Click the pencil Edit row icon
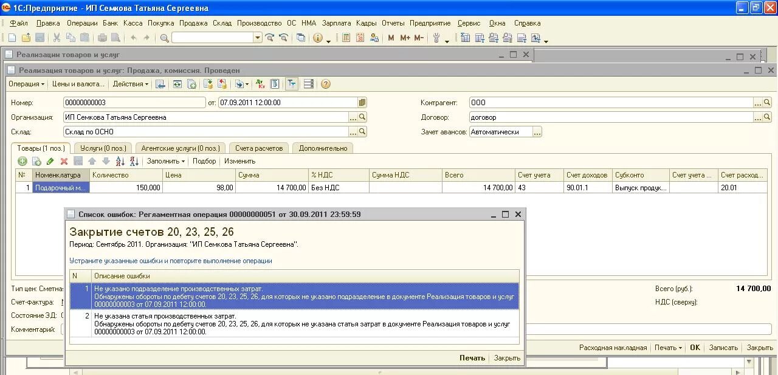 [x=50, y=161]
